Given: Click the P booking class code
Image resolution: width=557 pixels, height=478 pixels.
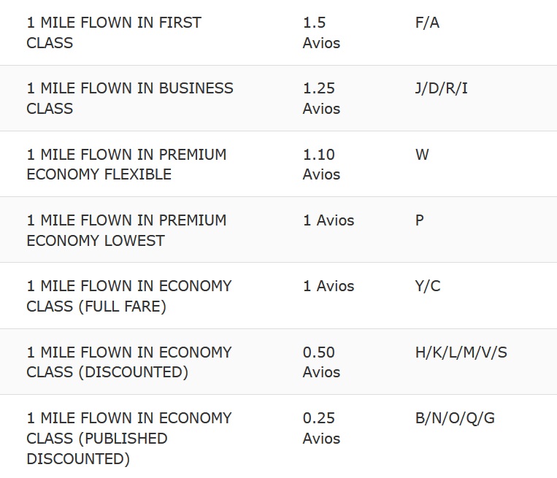Looking at the screenshot, I should (x=420, y=220).
